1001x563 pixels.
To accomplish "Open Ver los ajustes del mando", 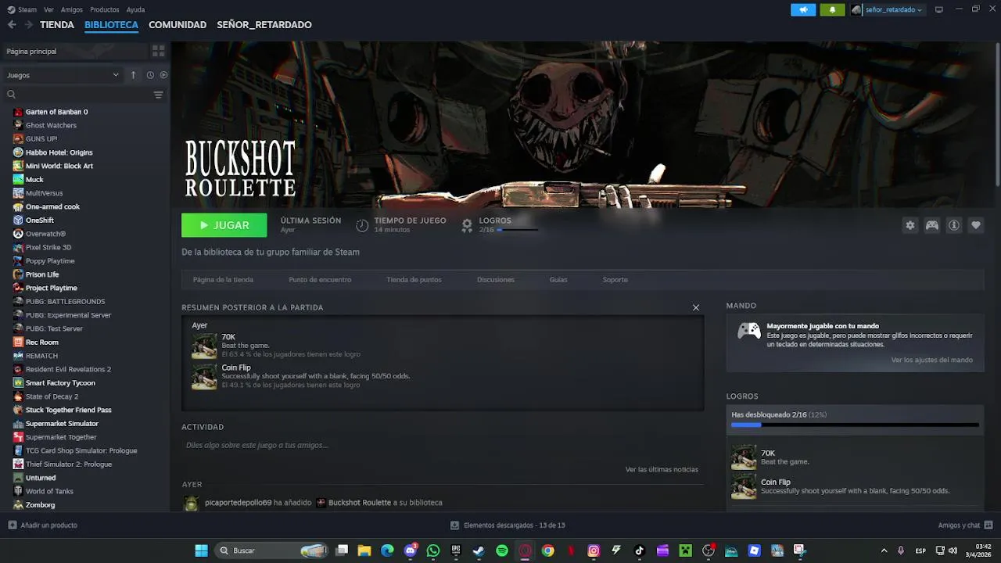I will click(x=932, y=360).
